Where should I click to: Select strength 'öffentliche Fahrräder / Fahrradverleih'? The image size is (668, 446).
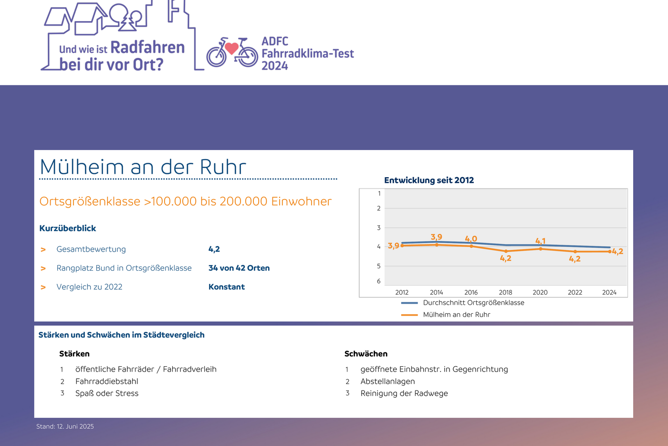146,369
